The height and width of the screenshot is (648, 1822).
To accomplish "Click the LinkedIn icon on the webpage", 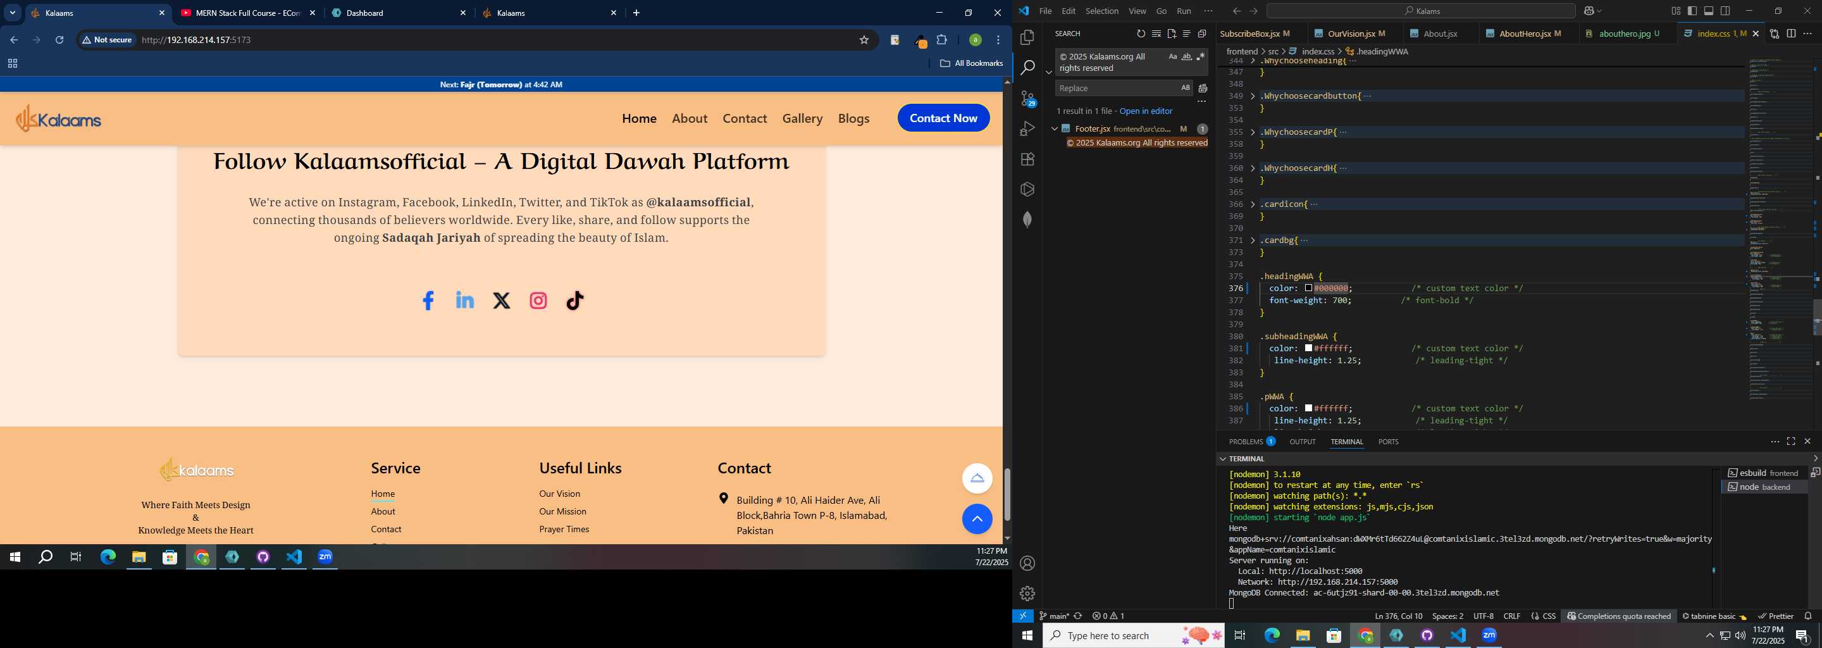I will click(x=465, y=300).
